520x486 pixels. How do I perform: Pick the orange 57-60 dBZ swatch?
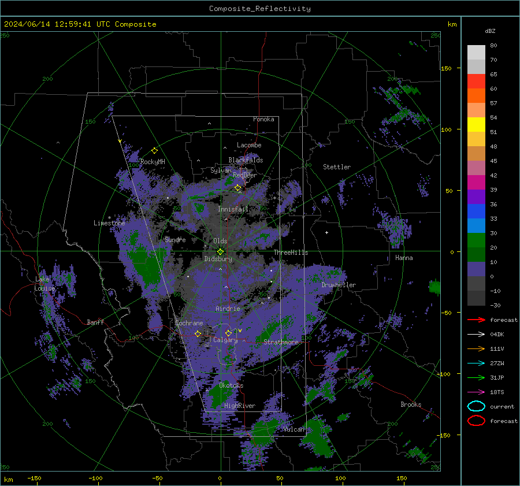click(476, 96)
